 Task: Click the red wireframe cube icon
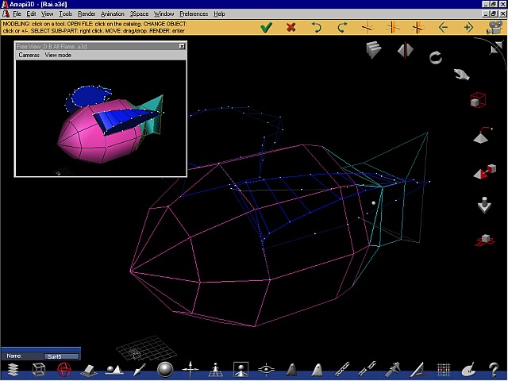click(478, 101)
